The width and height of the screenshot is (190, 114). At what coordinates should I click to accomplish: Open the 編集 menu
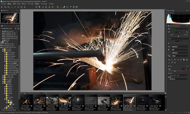pyautogui.click(x=9, y=4)
